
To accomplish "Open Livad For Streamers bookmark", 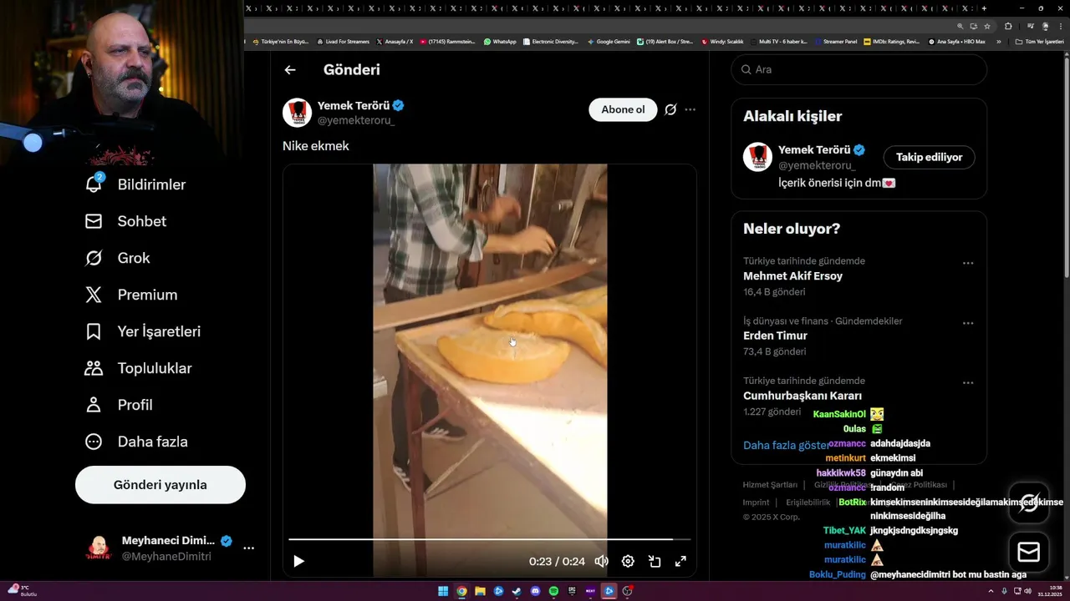I will 343,41.
